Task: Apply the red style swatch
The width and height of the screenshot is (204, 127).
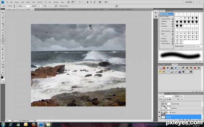Action: [195, 68]
